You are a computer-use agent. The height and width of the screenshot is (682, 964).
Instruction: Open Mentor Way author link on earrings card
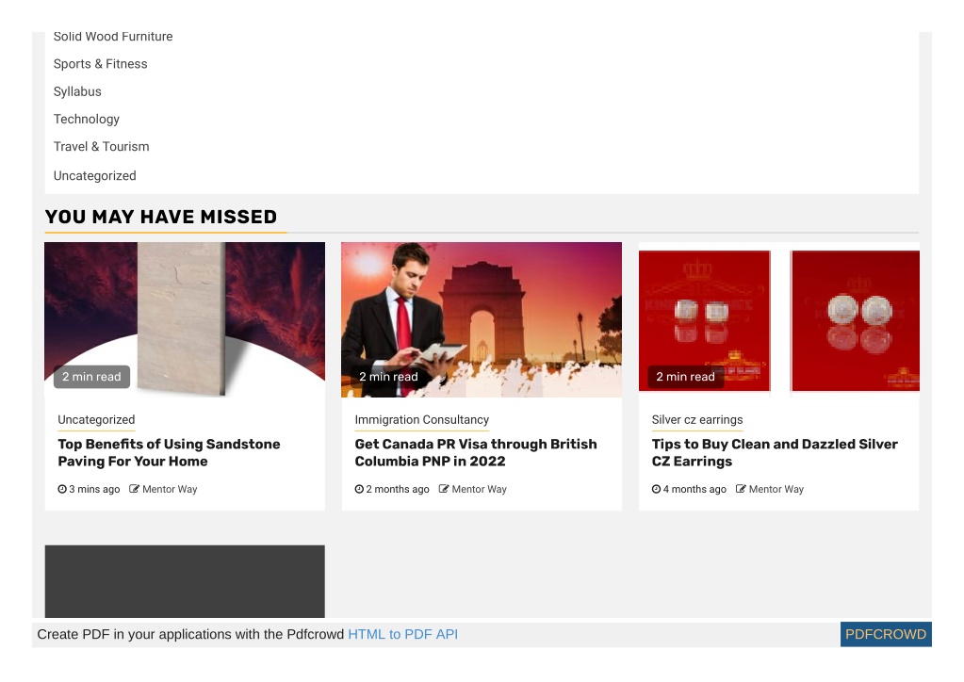click(x=776, y=489)
